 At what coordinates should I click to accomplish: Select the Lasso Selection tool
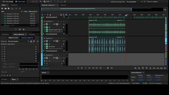[x=58, y=2]
